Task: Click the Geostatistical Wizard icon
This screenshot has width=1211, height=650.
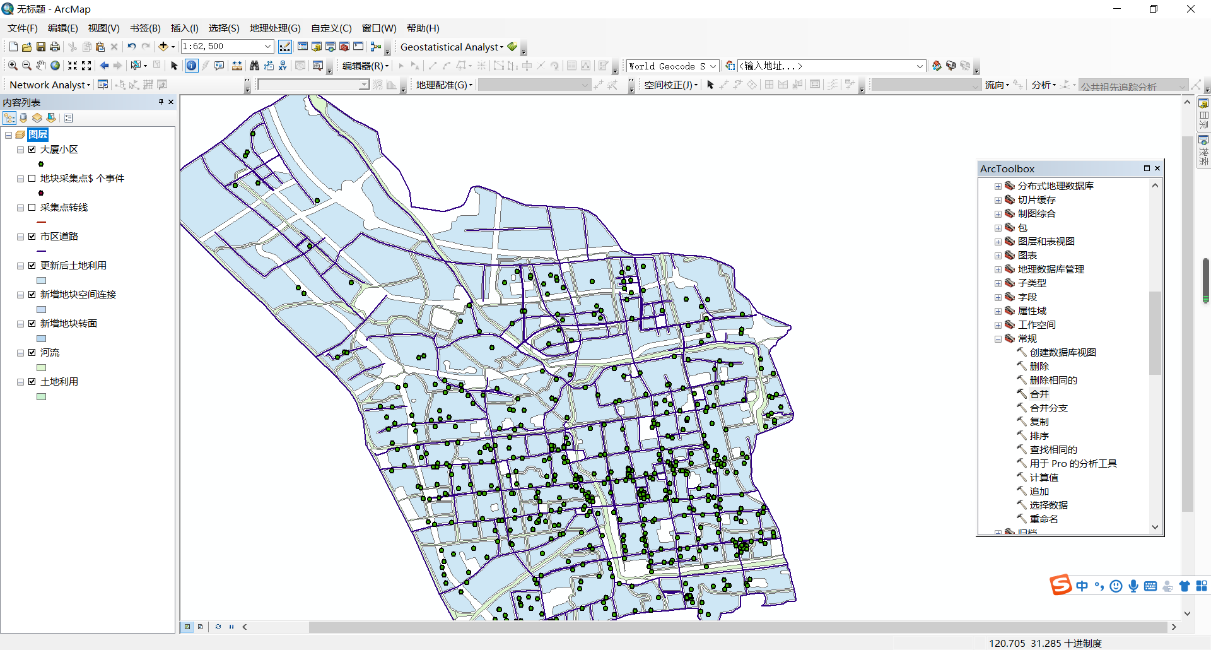Action: click(512, 47)
